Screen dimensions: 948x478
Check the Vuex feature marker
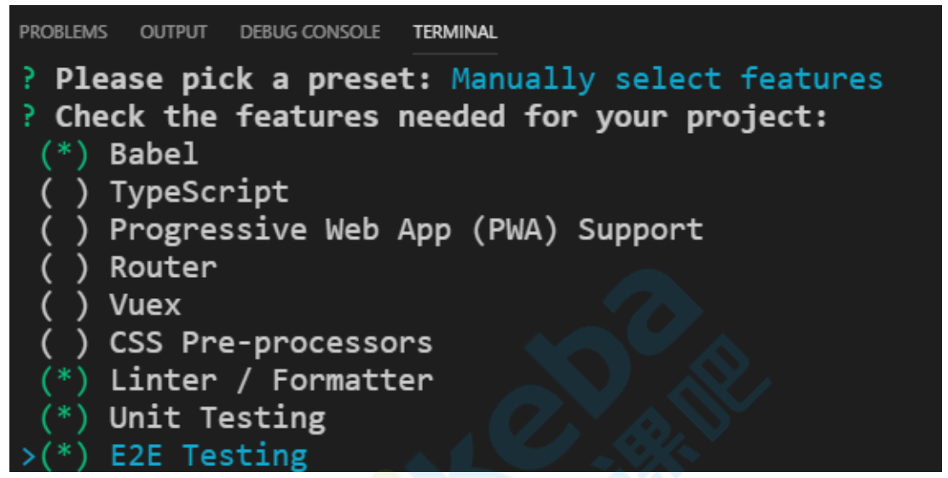pyautogui.click(x=64, y=305)
